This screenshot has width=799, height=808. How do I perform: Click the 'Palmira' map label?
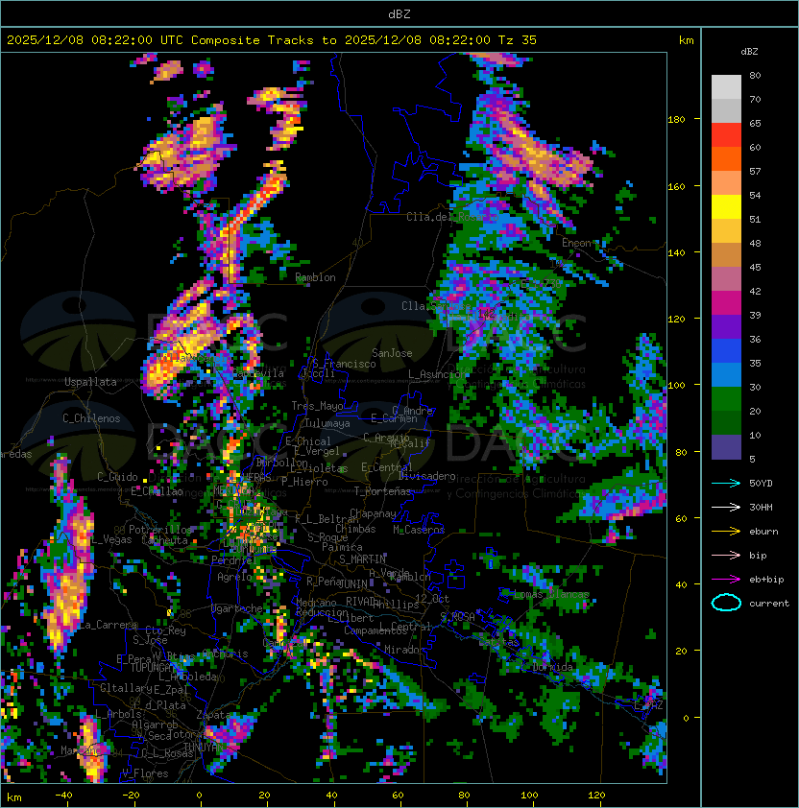click(x=342, y=547)
